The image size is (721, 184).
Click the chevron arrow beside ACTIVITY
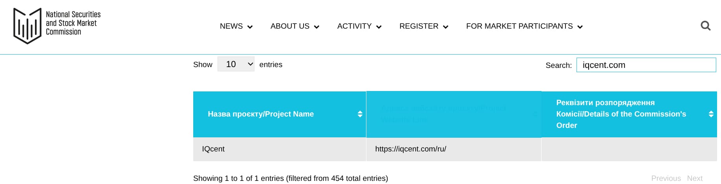pos(379,27)
